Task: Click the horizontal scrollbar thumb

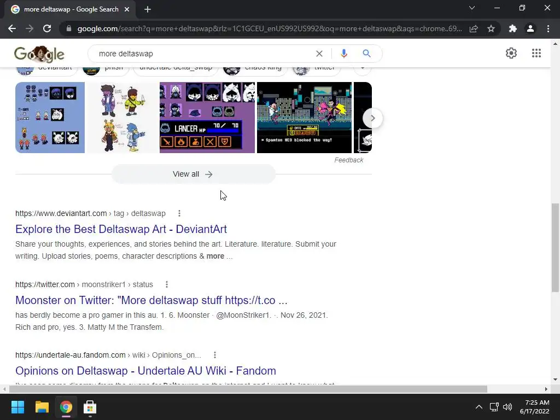Action: point(248,389)
